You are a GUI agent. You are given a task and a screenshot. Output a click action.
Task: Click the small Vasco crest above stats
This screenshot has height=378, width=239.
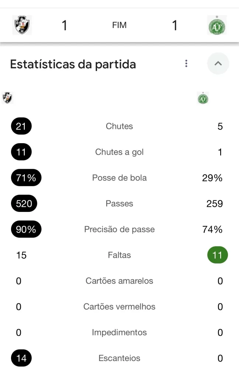[7, 98]
